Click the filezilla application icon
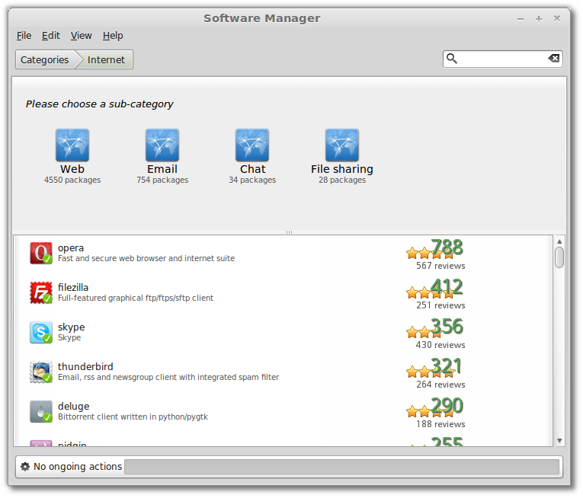The width and height of the screenshot is (583, 498). coord(41,292)
